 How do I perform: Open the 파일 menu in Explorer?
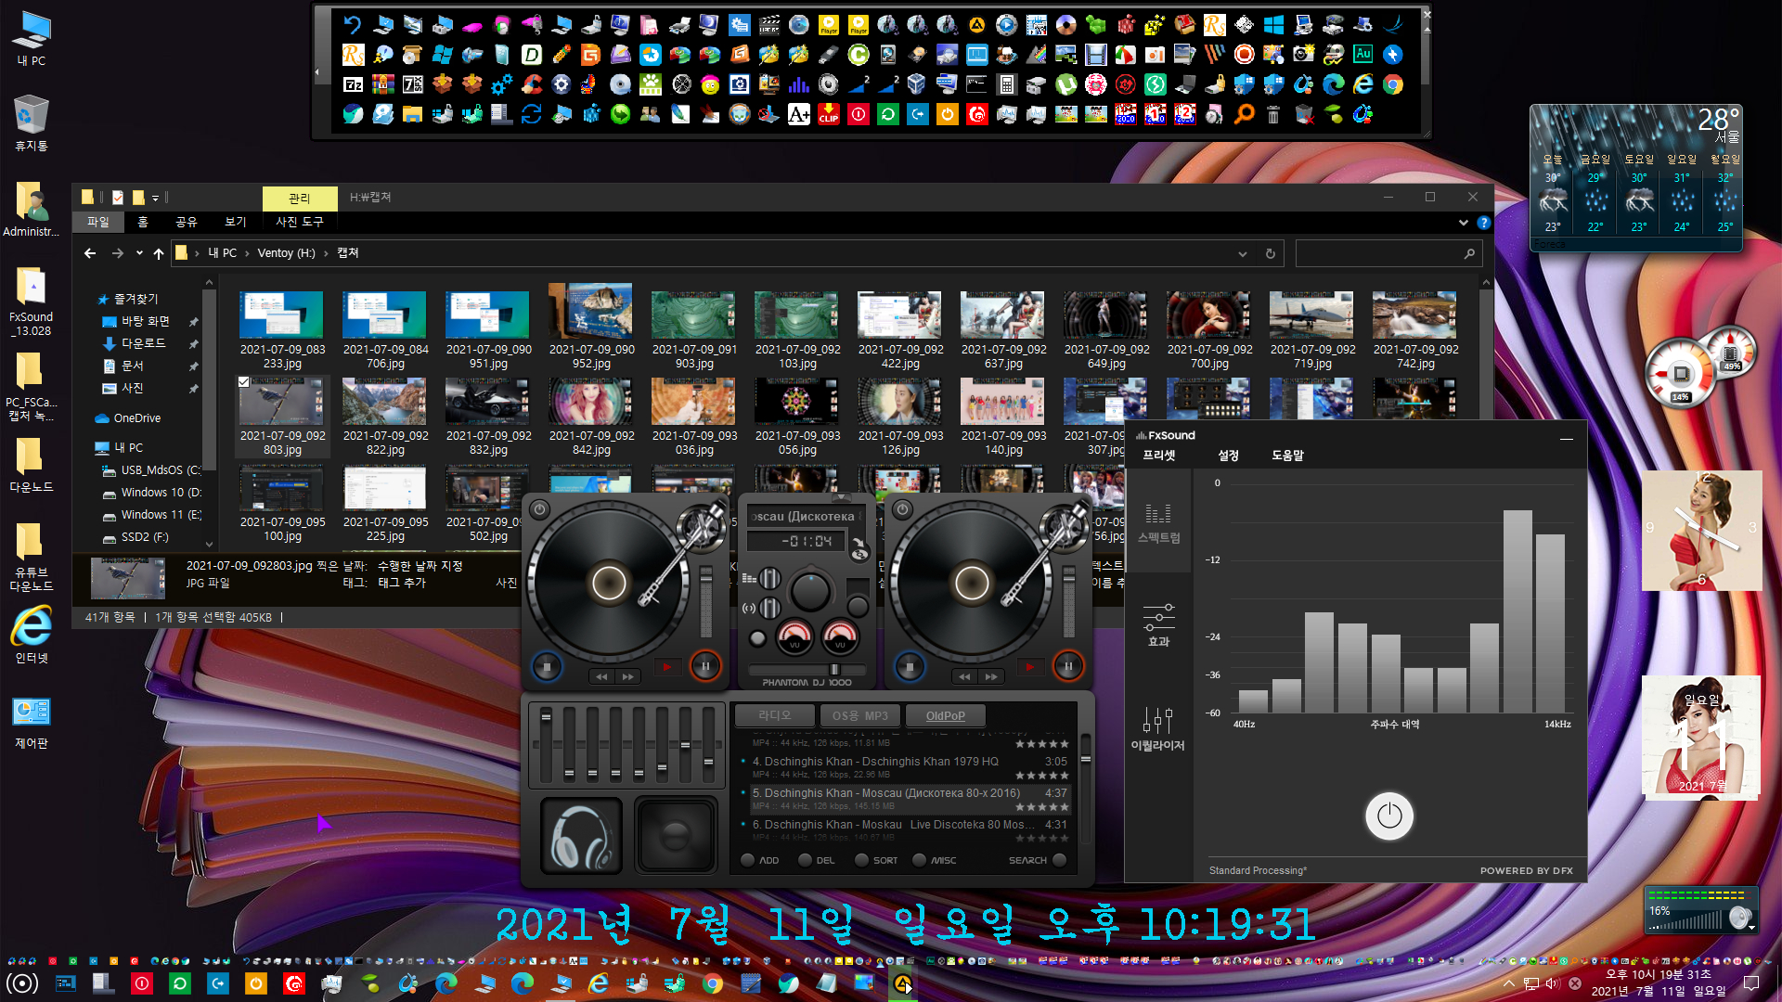(98, 223)
